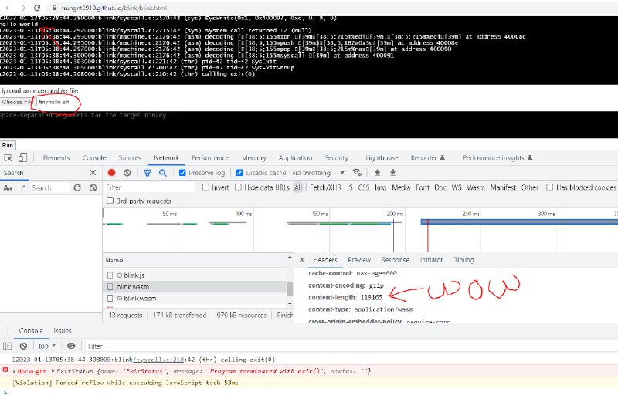Activate the inspect element picker icon

click(x=8, y=158)
